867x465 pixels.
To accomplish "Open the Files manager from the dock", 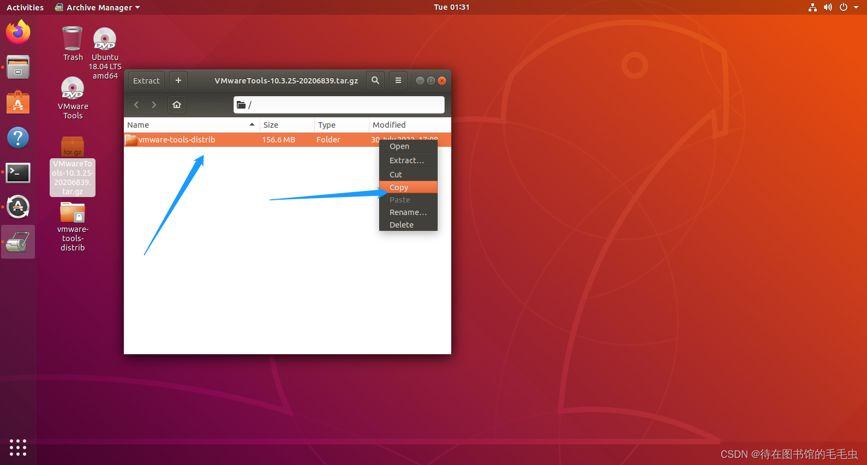I will (x=18, y=67).
